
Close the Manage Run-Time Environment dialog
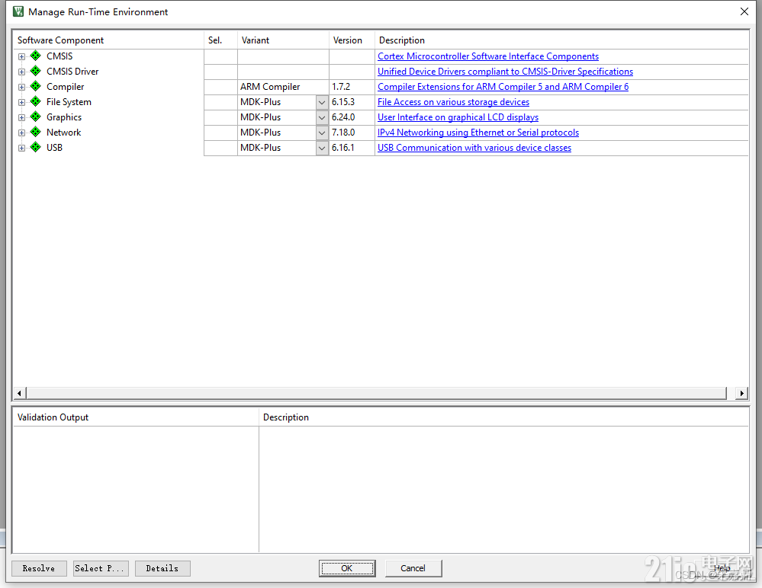tap(744, 11)
